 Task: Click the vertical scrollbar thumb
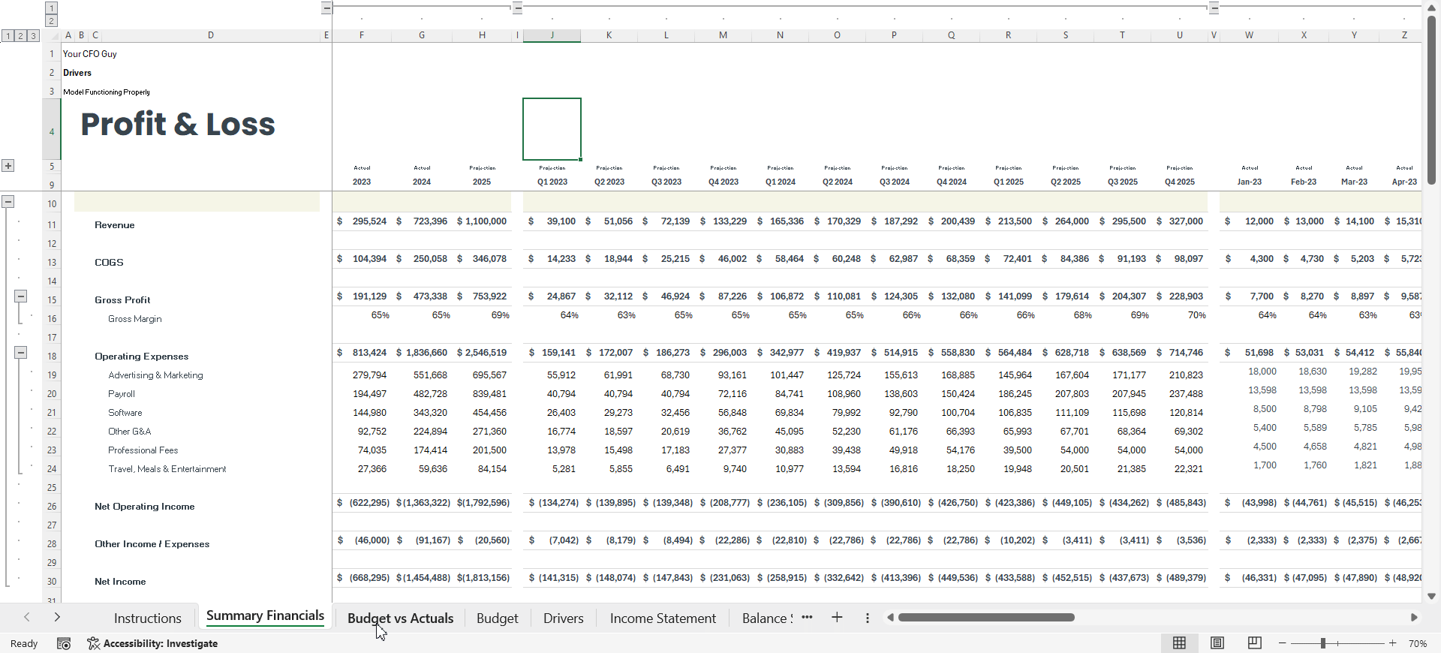click(x=1431, y=100)
